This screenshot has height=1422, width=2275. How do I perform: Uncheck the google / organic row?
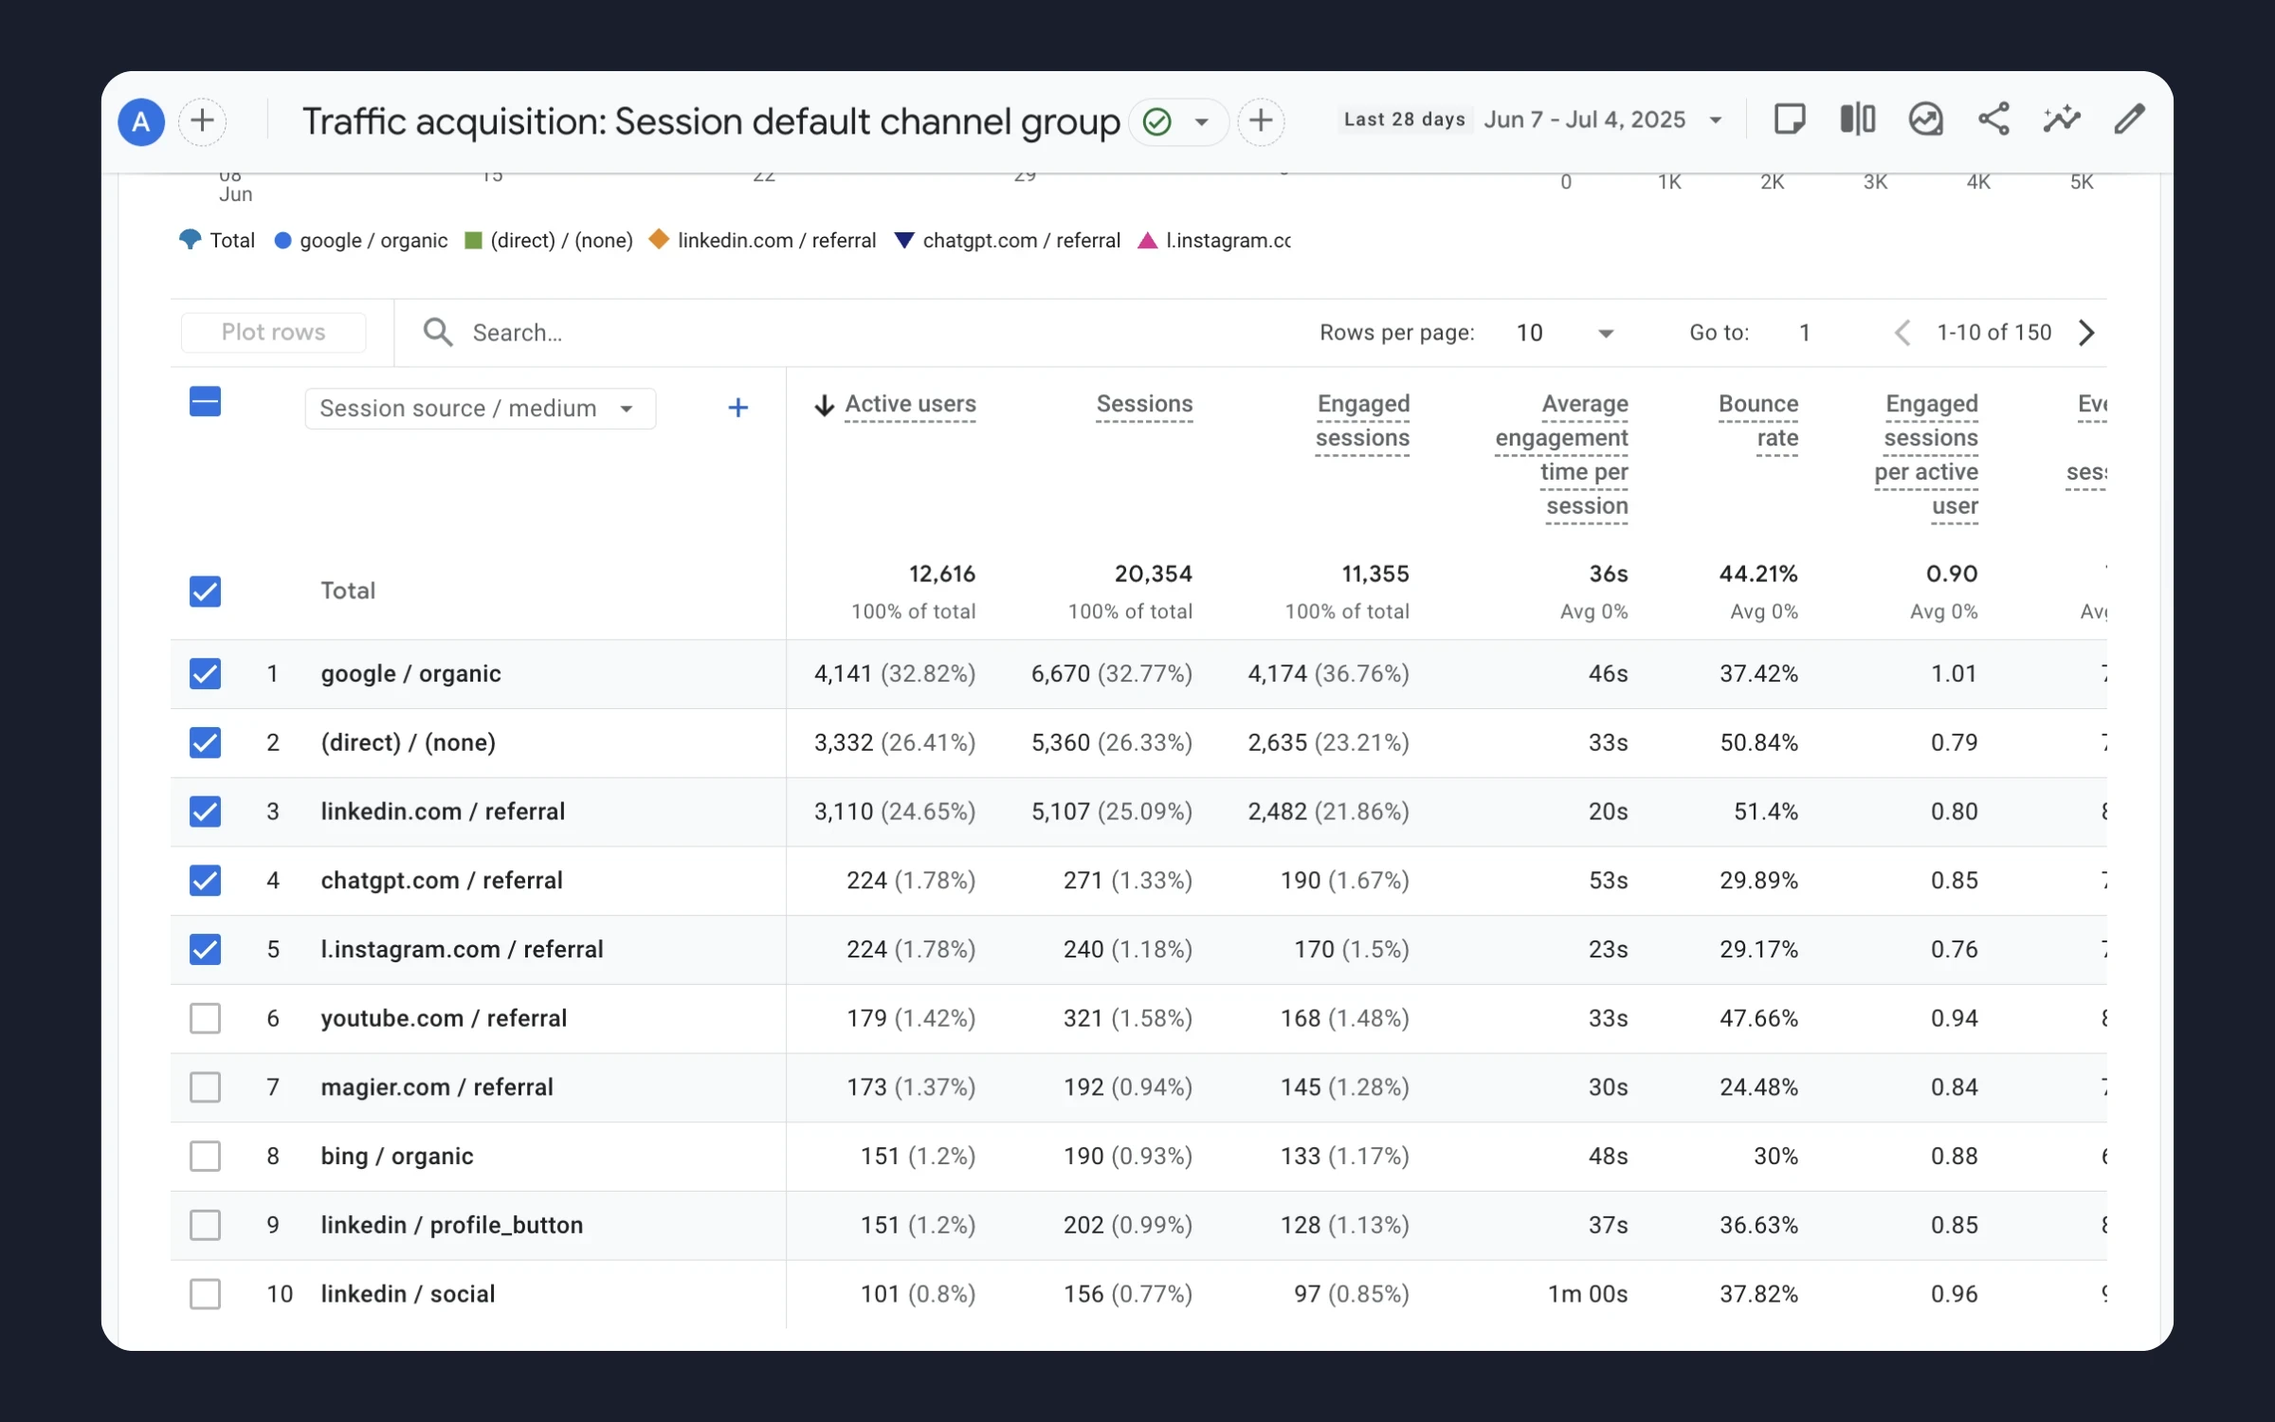[x=205, y=673]
